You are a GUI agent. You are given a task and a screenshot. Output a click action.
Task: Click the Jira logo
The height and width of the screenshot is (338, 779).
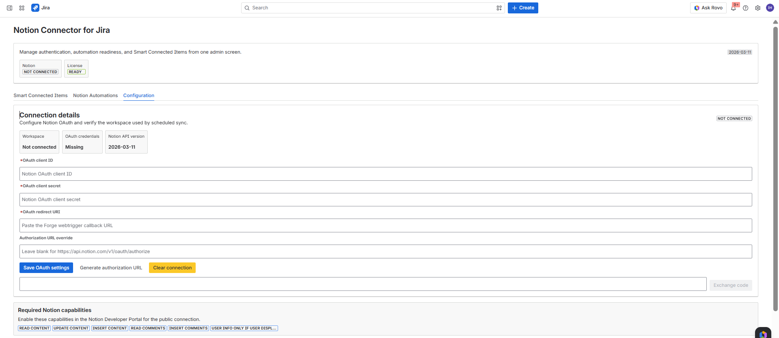pyautogui.click(x=41, y=8)
